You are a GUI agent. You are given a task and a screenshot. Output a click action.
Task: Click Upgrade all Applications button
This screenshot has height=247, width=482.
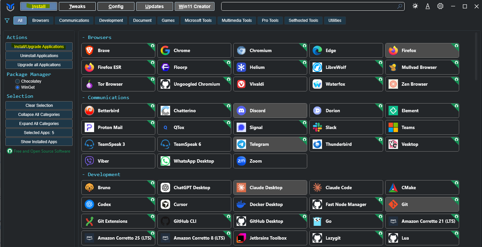pos(39,65)
